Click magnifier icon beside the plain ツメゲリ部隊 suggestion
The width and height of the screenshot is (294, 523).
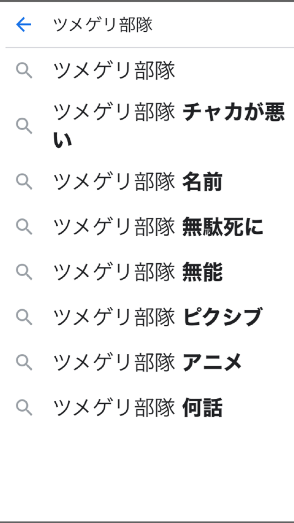(24, 70)
